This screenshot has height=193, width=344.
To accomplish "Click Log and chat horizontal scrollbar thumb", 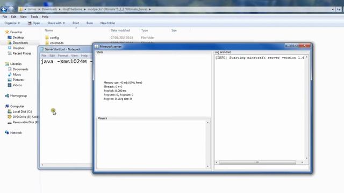I will (x=257, y=162).
